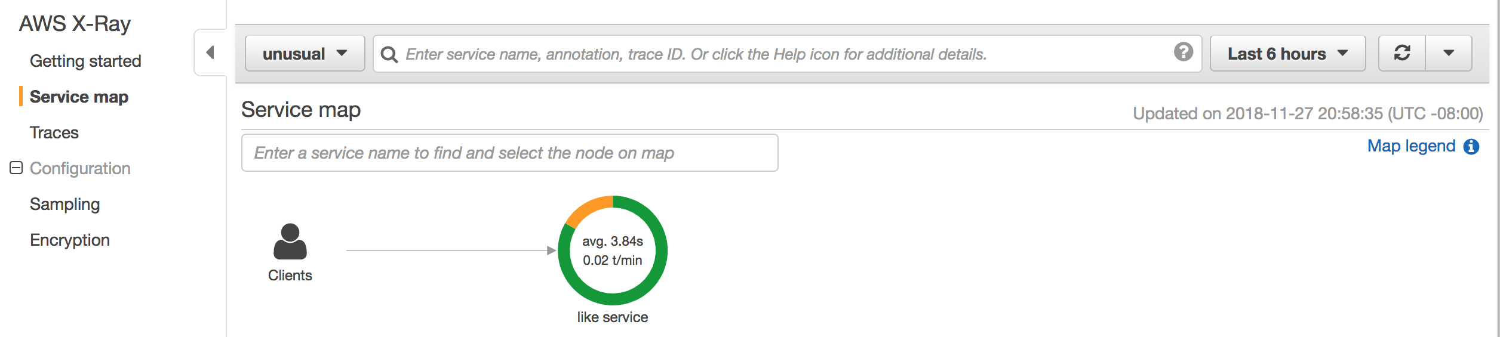Open the Map legend link

[x=1411, y=146]
